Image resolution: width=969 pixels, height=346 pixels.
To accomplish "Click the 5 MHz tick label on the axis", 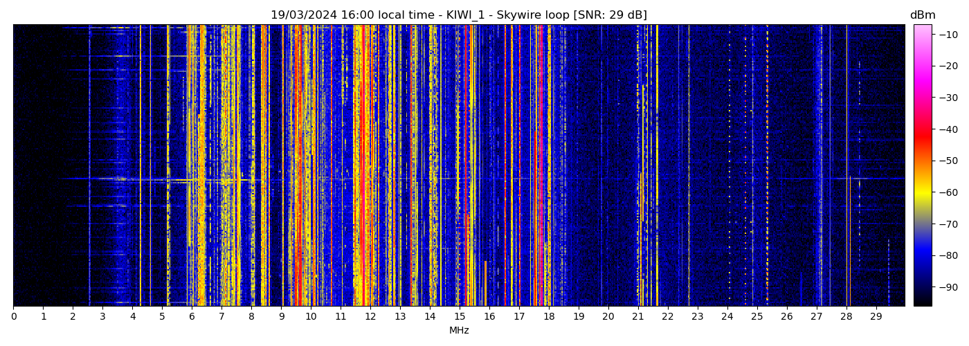I will click(162, 317).
